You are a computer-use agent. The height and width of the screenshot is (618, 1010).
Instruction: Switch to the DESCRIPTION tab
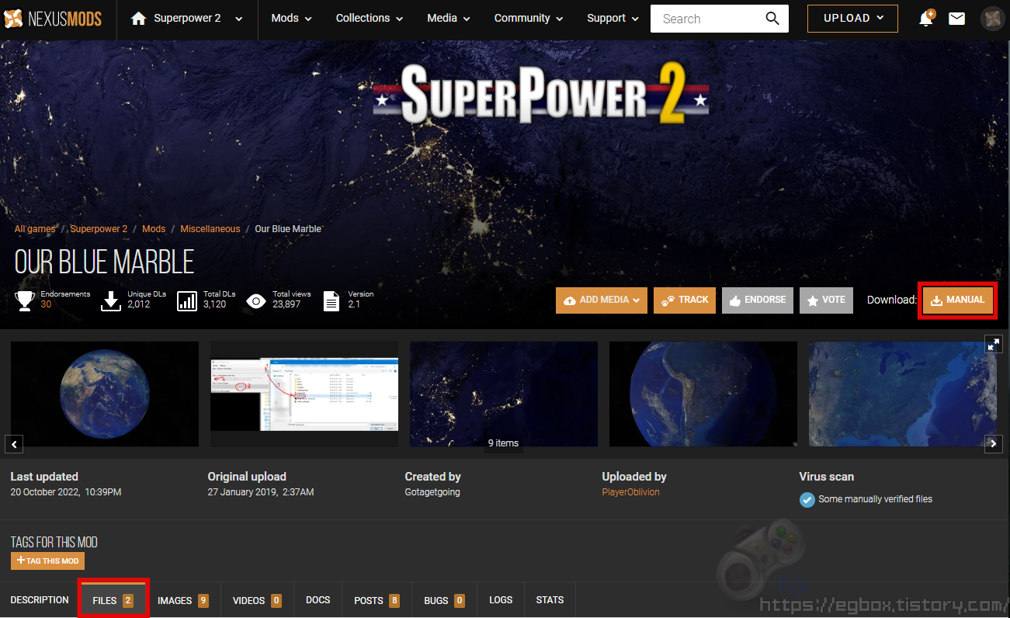(x=40, y=600)
